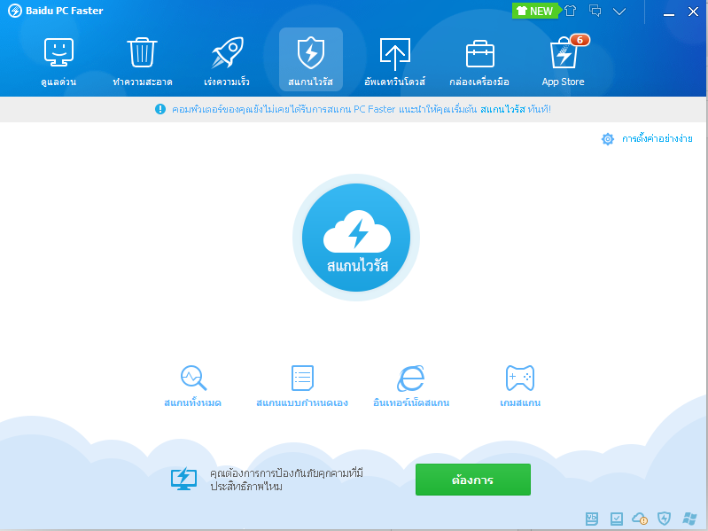The width and height of the screenshot is (708, 531).
Task: Expand the title bar main menu chevron
Action: click(619, 12)
